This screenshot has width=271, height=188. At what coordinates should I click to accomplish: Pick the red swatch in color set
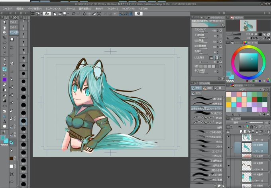pyautogui.click(x=254, y=99)
